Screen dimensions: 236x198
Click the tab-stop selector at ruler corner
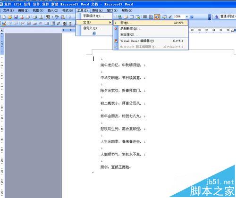(x=2, y=30)
